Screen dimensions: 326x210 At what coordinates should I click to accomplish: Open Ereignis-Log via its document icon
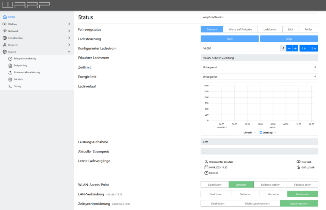point(10,65)
